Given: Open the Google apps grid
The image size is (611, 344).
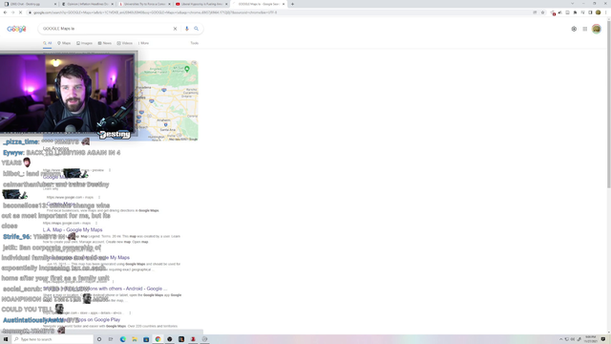Looking at the screenshot, I should click(x=585, y=29).
